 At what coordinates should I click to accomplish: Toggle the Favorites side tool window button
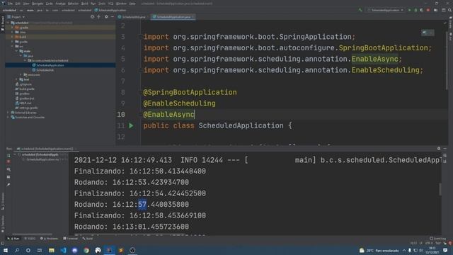(x=3, y=223)
